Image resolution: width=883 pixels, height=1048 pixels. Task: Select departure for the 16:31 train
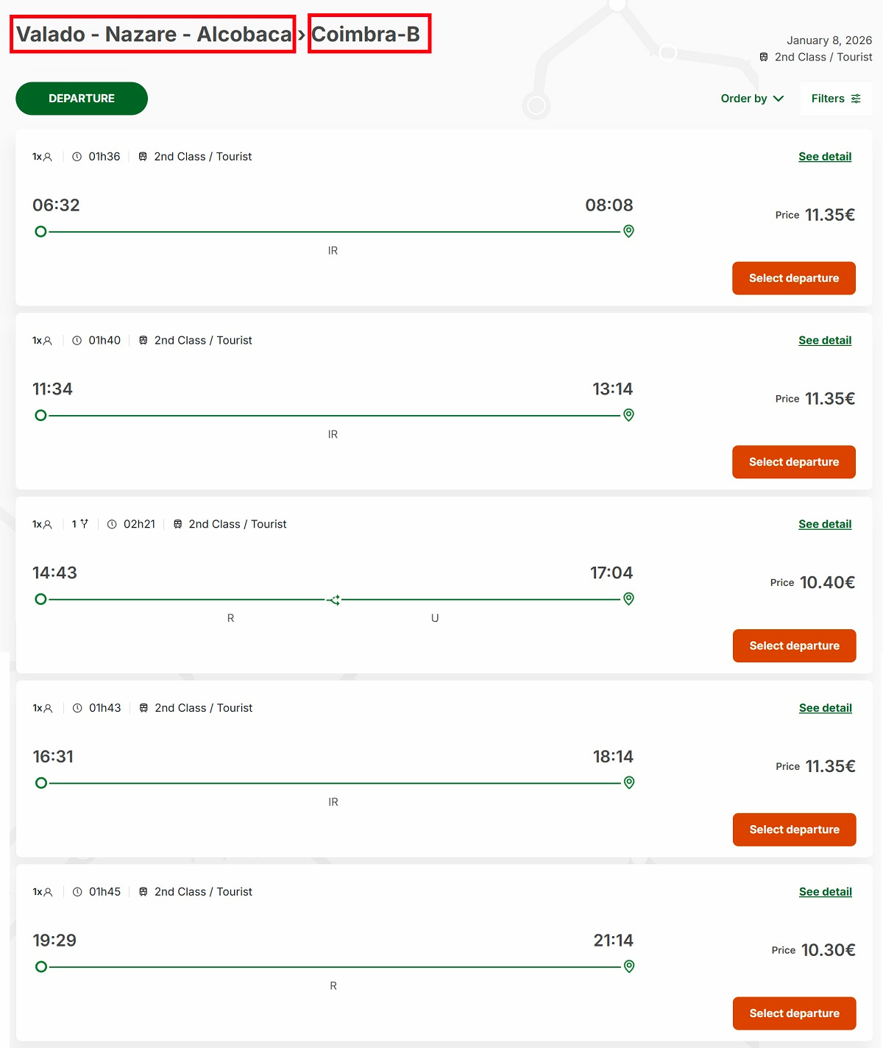tap(794, 829)
